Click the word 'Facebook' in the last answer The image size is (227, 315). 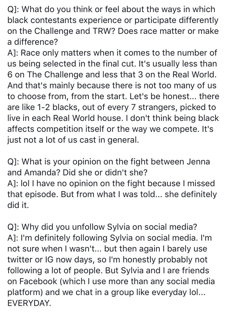38,281
